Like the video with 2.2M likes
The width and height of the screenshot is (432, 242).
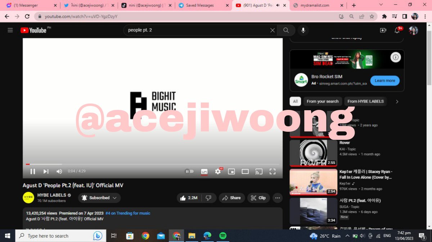(x=189, y=198)
